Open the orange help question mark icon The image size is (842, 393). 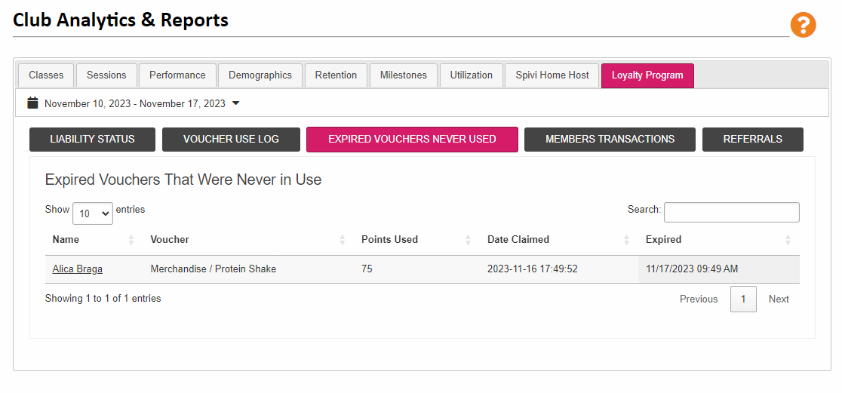[x=803, y=25]
